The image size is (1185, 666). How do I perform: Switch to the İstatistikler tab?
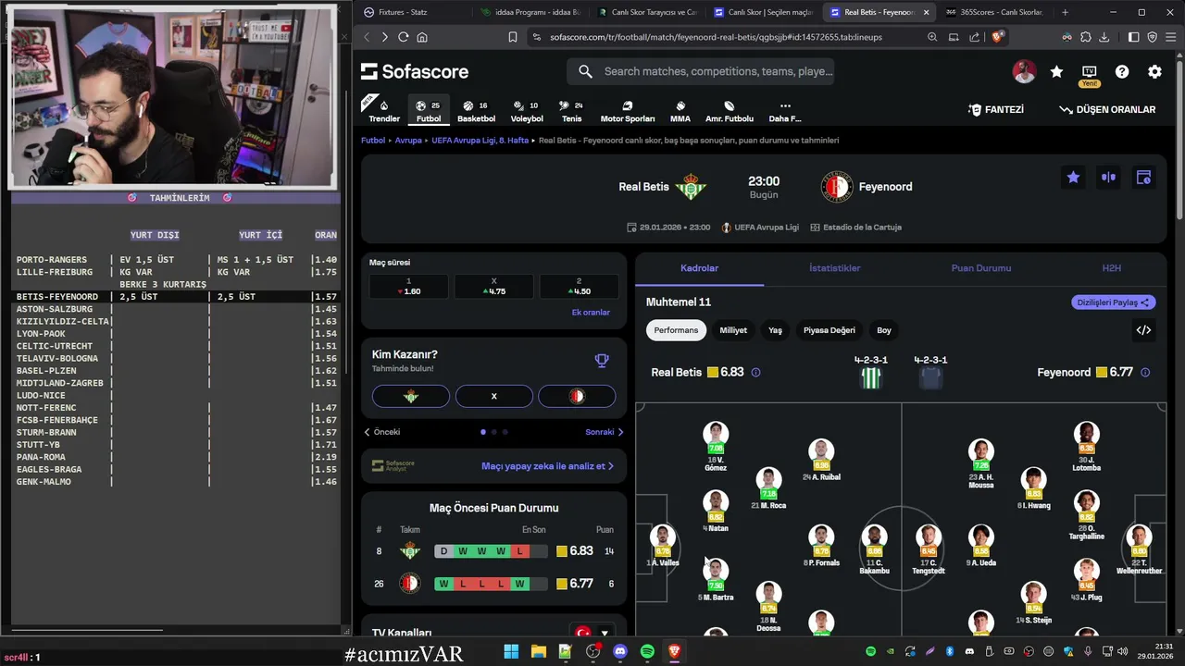[x=834, y=268]
